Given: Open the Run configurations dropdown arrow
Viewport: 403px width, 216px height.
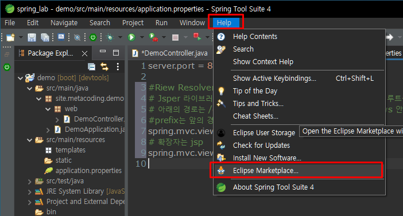Looking at the screenshot, I should point(142,37).
